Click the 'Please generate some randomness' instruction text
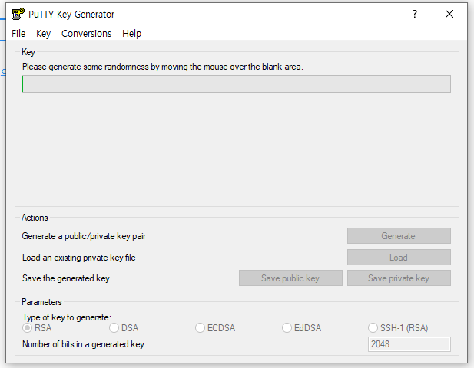 click(163, 67)
